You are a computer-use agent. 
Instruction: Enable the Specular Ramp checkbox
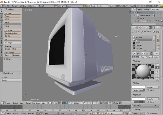click(148, 102)
